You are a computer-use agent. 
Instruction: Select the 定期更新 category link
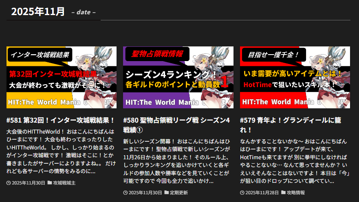(x=178, y=192)
